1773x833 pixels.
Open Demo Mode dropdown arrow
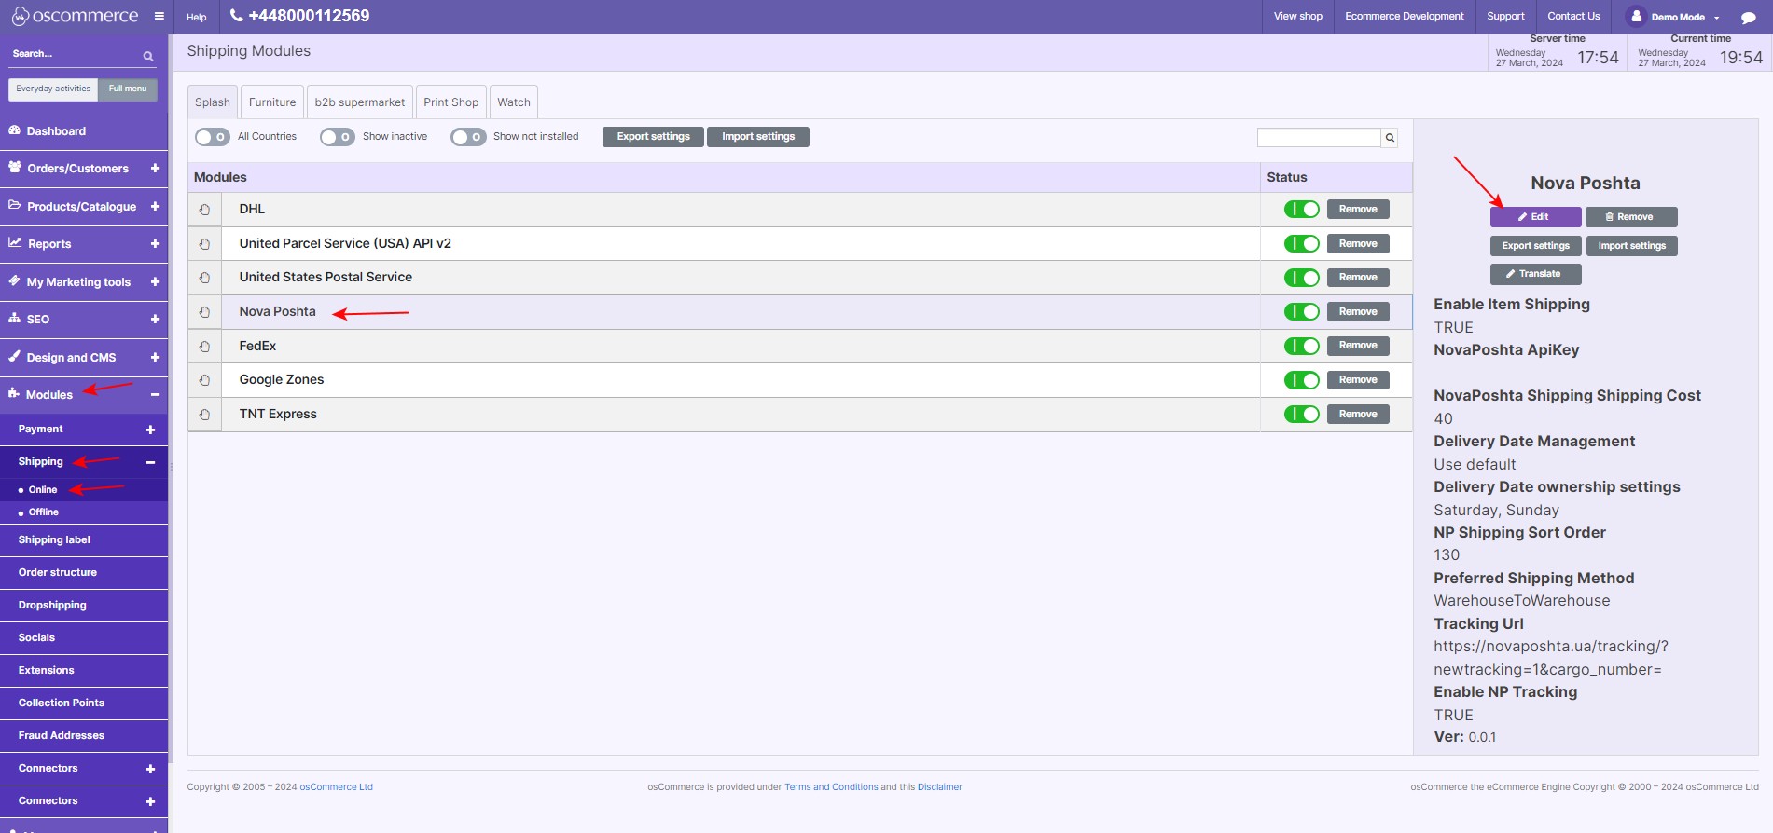(x=1716, y=18)
